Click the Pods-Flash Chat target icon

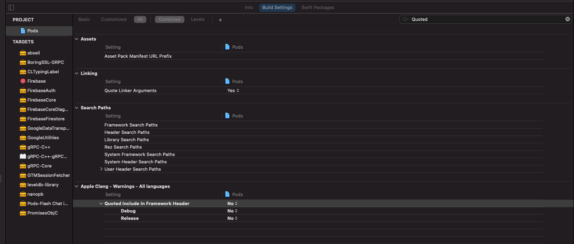point(23,203)
